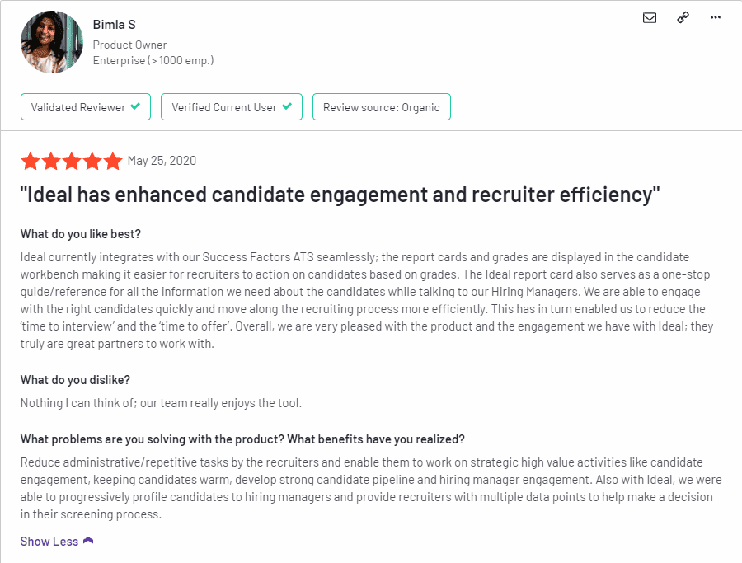This screenshot has width=742, height=563.
Task: Click Bimla S profile photo
Action: coord(52,42)
